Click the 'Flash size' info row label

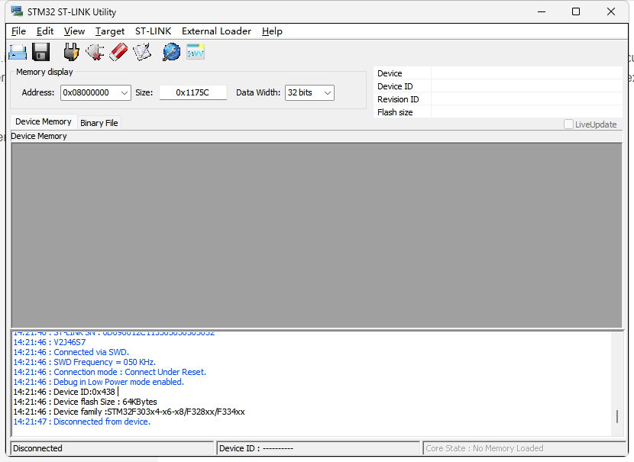[x=395, y=112]
